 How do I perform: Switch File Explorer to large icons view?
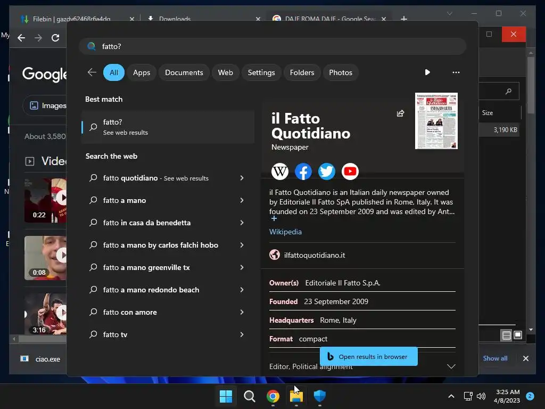pyautogui.click(x=517, y=335)
